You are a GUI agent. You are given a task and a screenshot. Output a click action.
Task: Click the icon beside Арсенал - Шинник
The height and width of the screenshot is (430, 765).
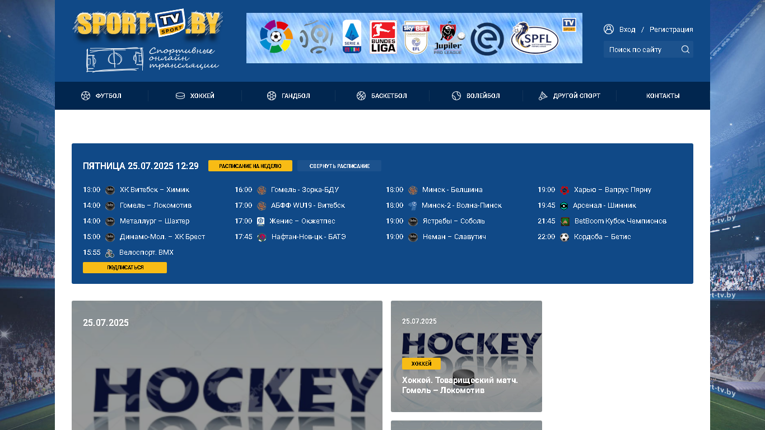tap(564, 206)
